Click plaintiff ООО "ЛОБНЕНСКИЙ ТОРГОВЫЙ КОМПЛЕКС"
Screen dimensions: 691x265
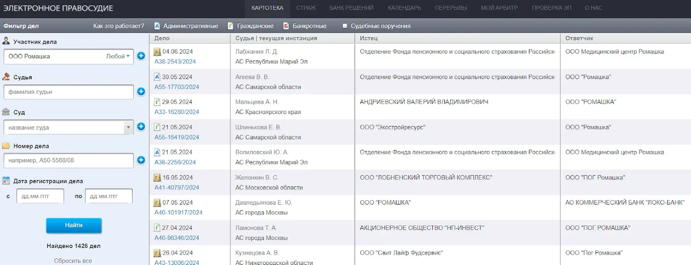pos(426,178)
